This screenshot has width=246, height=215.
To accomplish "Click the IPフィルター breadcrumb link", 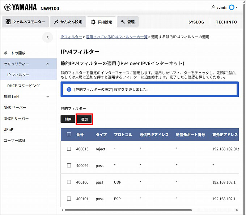I will pyautogui.click(x=71, y=37).
